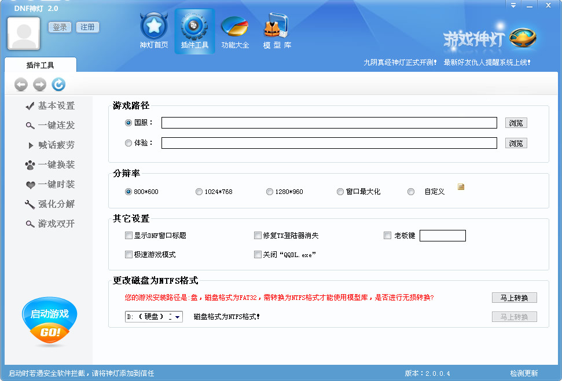The image size is (562, 381).
Task: Open 游戏双开 in the sidebar
Action: click(x=50, y=224)
